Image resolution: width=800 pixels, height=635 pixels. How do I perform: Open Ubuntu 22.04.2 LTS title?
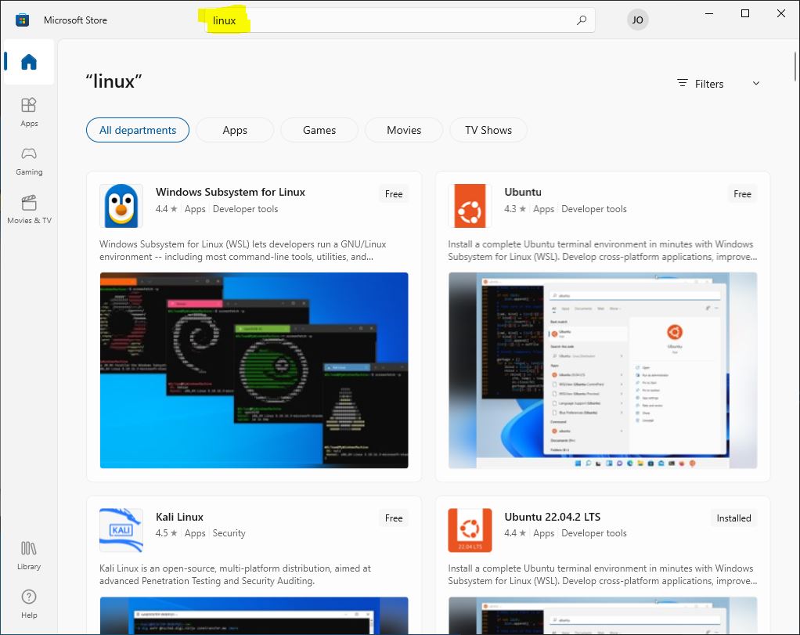point(552,517)
